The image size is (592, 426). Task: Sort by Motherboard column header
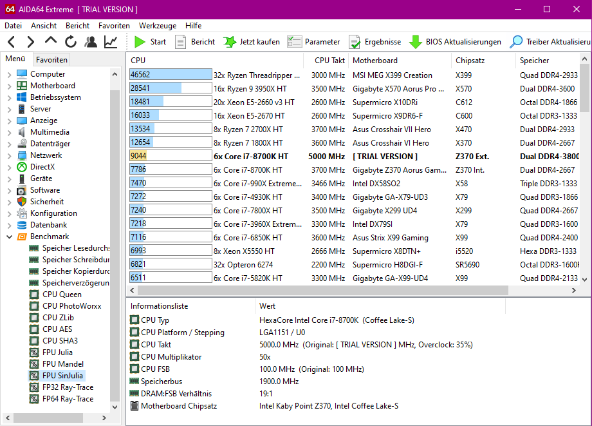pyautogui.click(x=400, y=61)
